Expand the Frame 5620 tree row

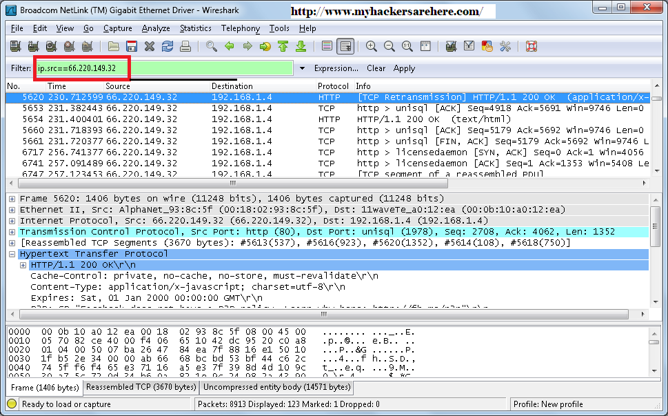click(12, 199)
